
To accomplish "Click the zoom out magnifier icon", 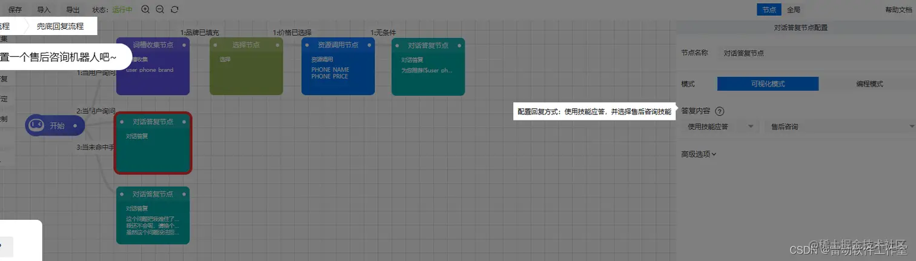I will pyautogui.click(x=160, y=9).
